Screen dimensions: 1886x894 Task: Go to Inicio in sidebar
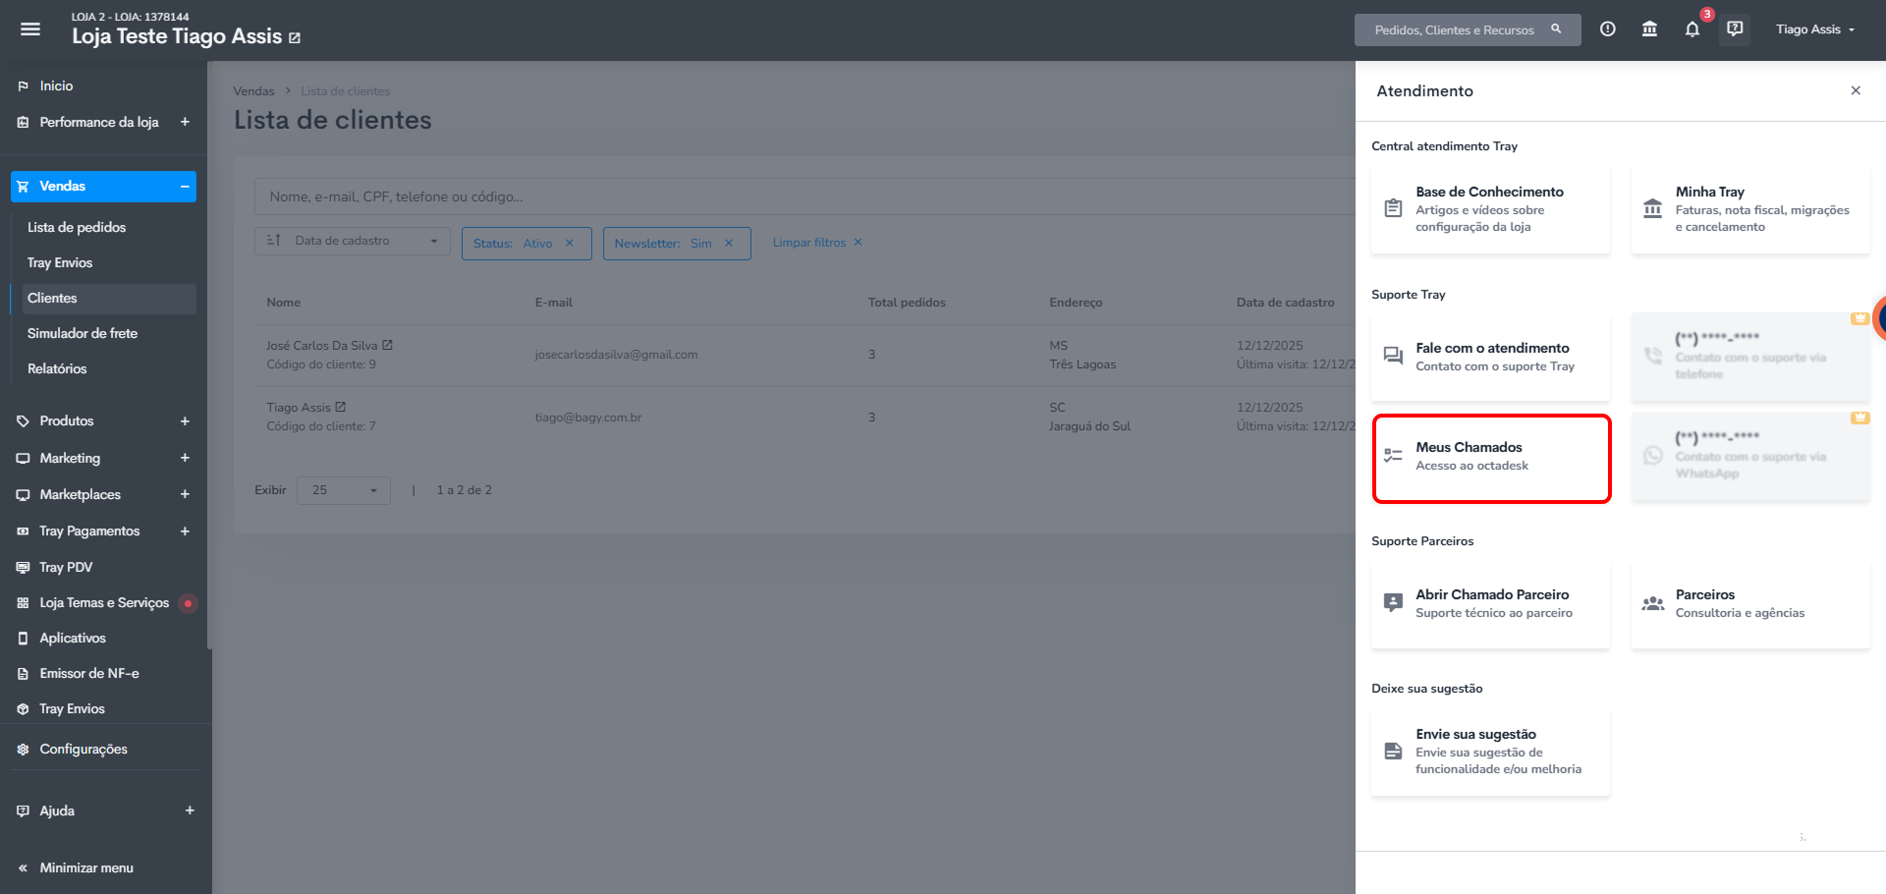56,86
